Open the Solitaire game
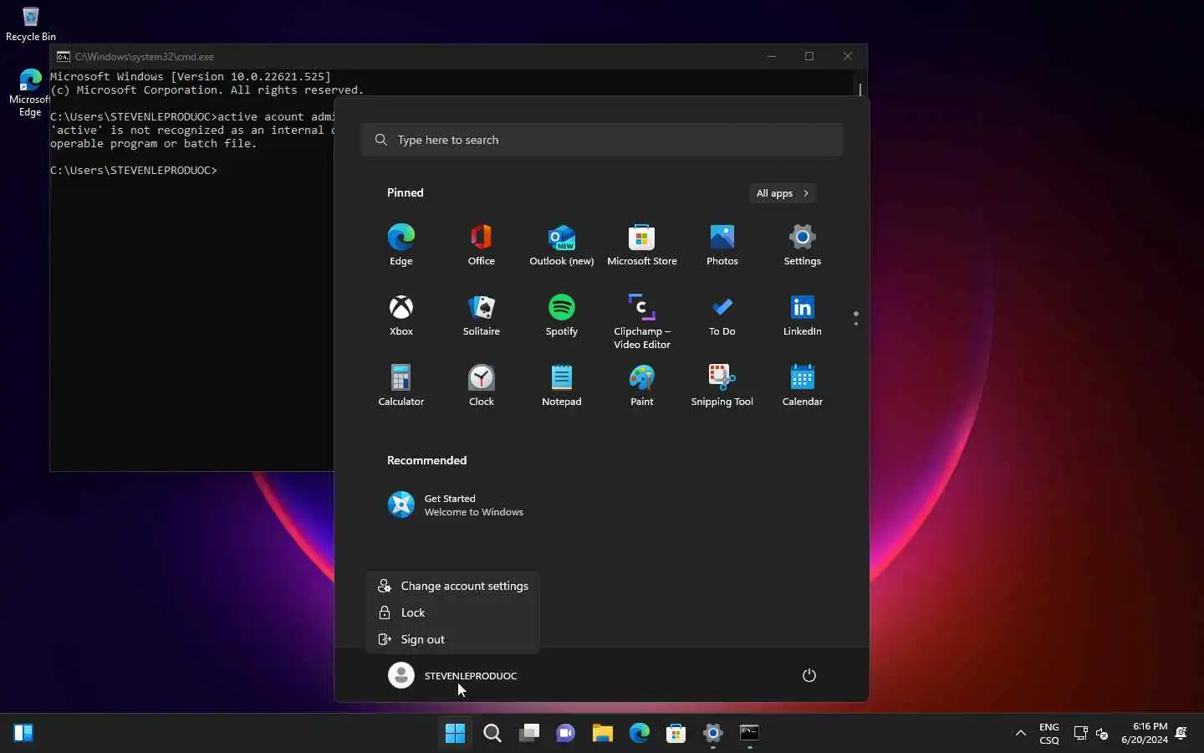The image size is (1204, 753). [482, 315]
